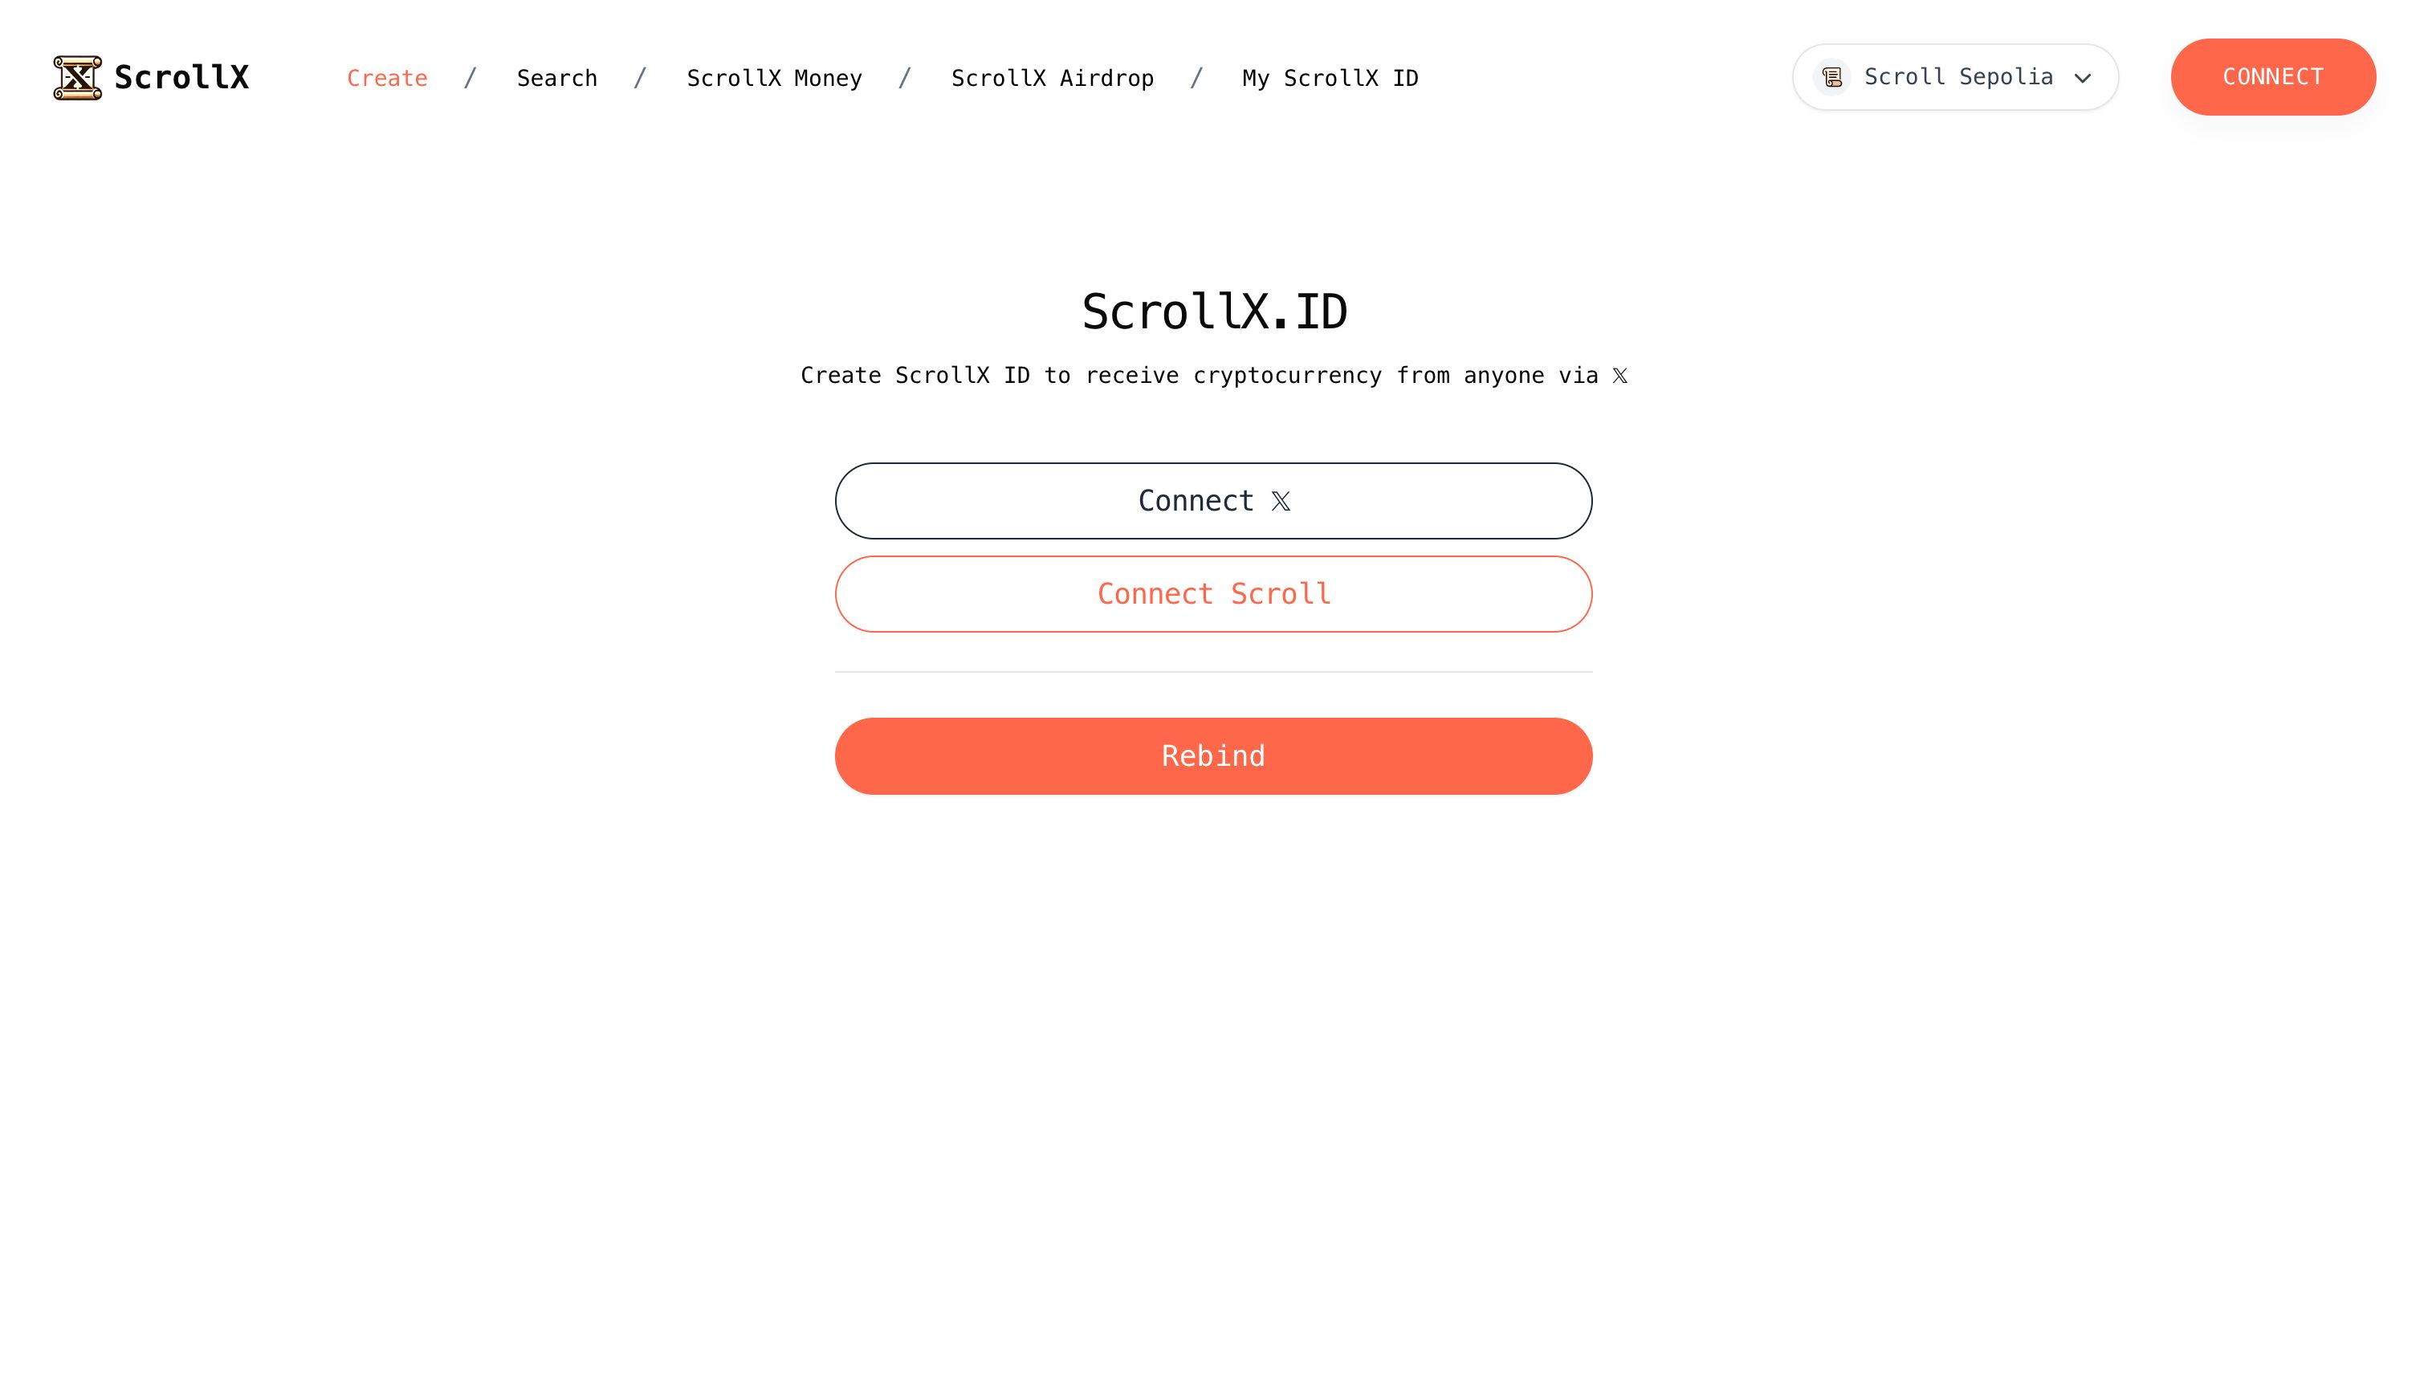Click the X icon in subtitle text

[x=1619, y=375]
